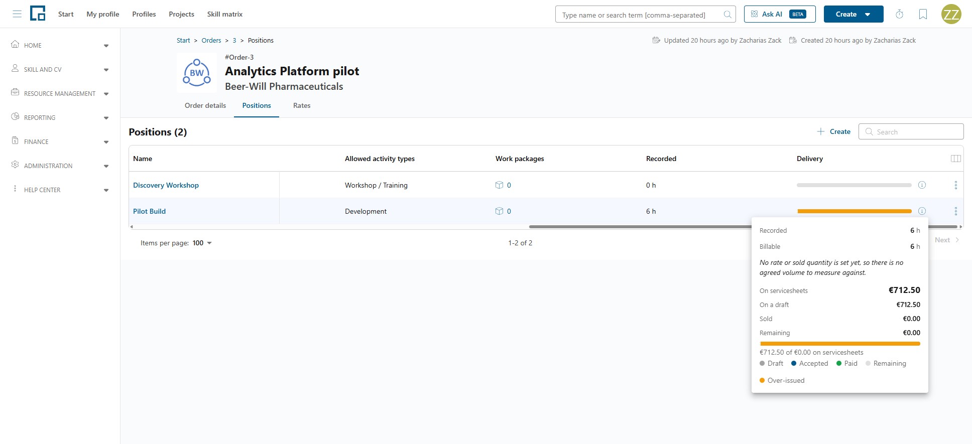The width and height of the screenshot is (972, 444).
Task: Click the positions Search field
Action: (911, 131)
